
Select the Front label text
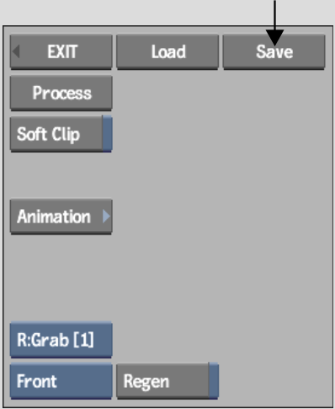click(x=37, y=381)
